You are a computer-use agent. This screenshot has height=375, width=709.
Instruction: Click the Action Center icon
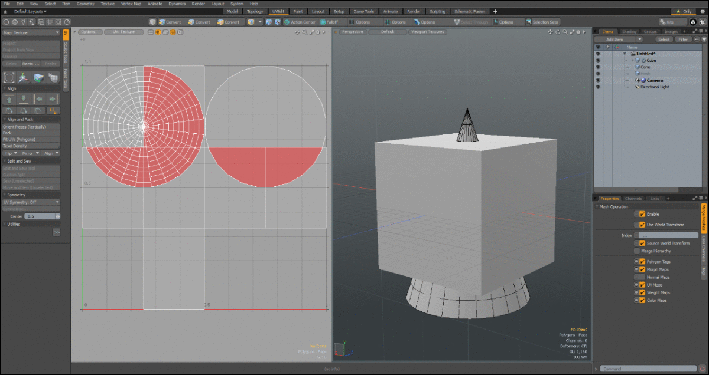pyautogui.click(x=287, y=22)
